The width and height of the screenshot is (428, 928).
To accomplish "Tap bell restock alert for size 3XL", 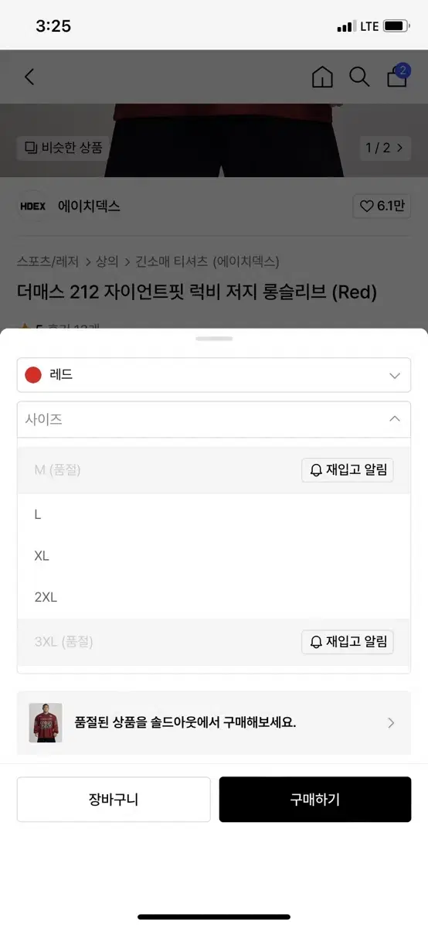I will pos(348,641).
